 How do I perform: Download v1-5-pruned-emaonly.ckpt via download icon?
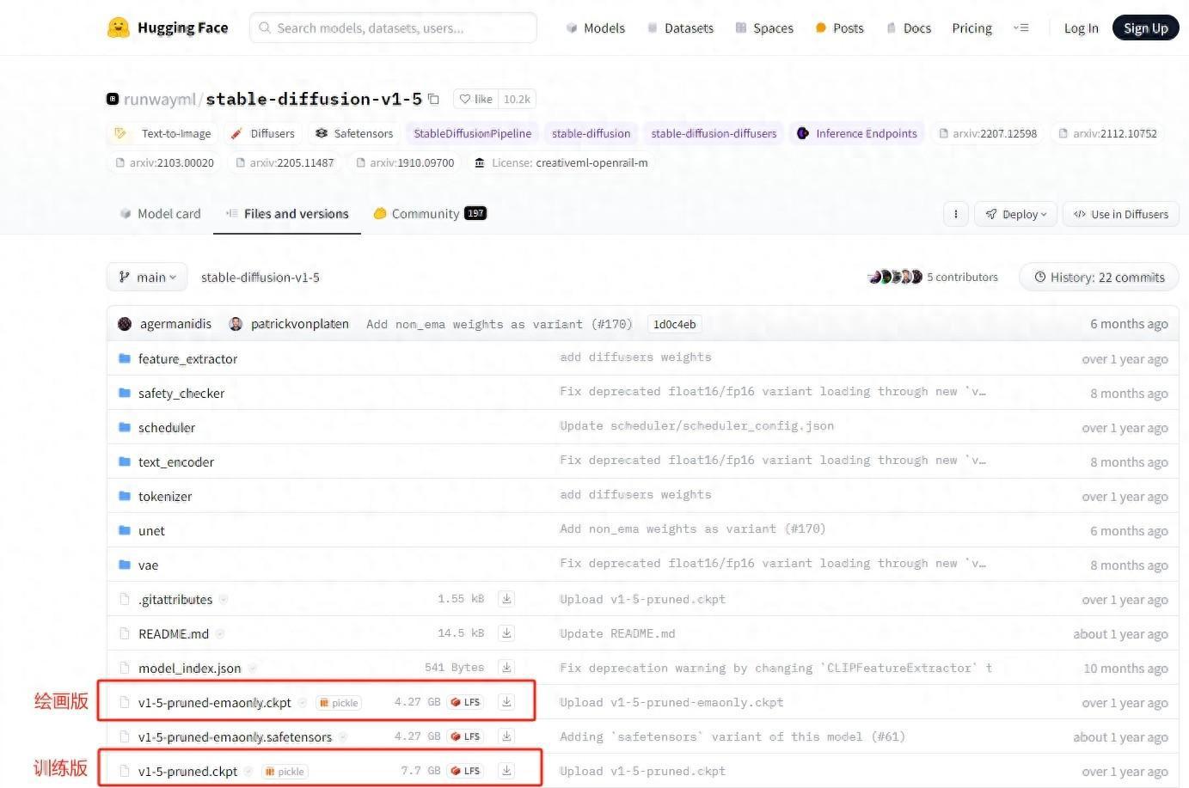coord(506,702)
